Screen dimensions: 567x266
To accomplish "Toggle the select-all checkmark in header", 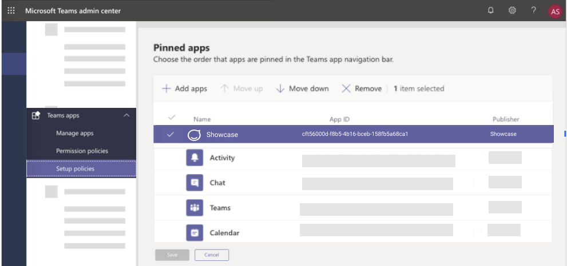I will click(172, 117).
